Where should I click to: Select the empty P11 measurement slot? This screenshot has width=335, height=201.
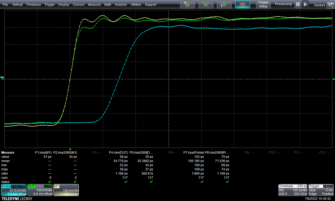pyautogui.click(x=299, y=152)
